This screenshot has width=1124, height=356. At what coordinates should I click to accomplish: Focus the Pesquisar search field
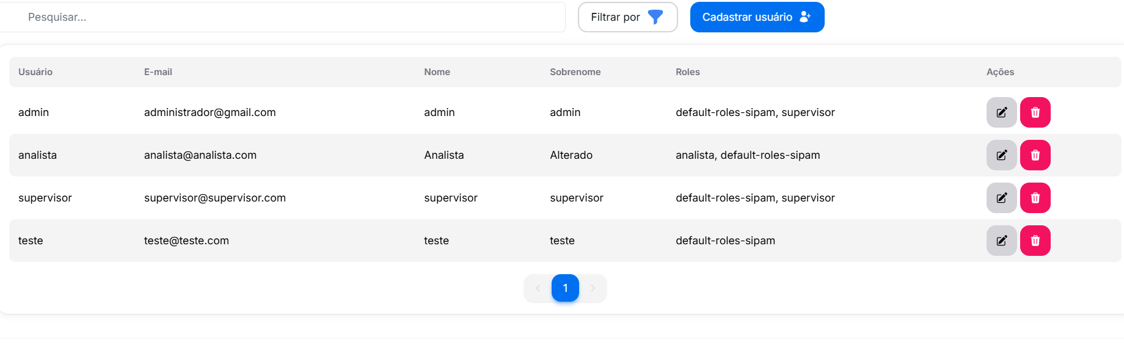pyautogui.click(x=287, y=17)
